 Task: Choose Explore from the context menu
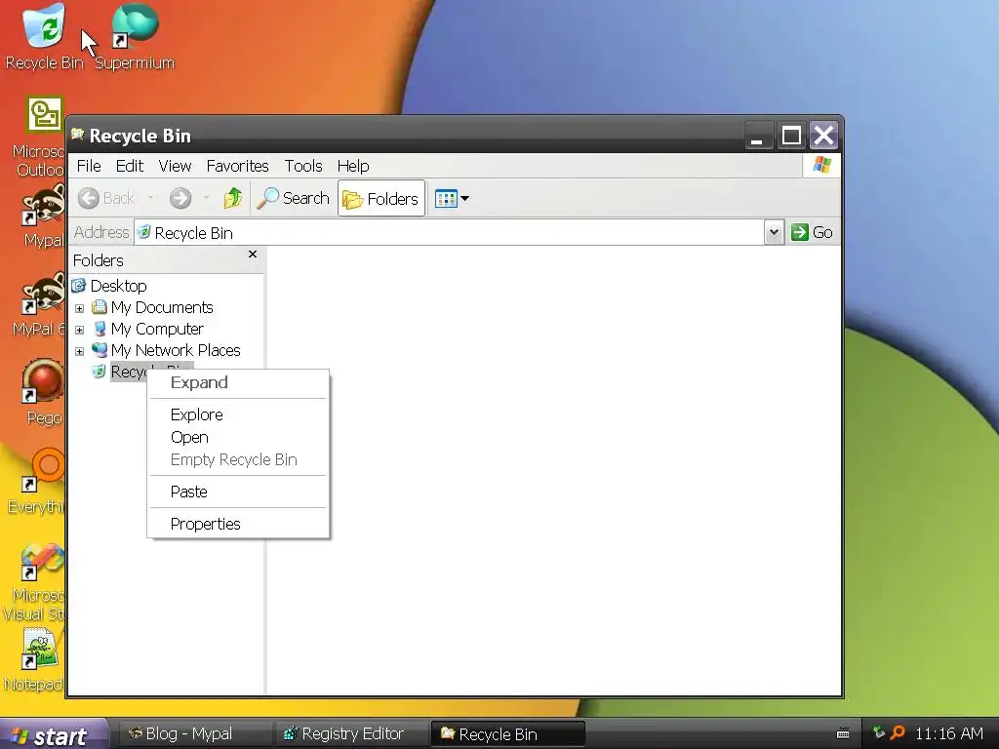(x=238, y=414)
